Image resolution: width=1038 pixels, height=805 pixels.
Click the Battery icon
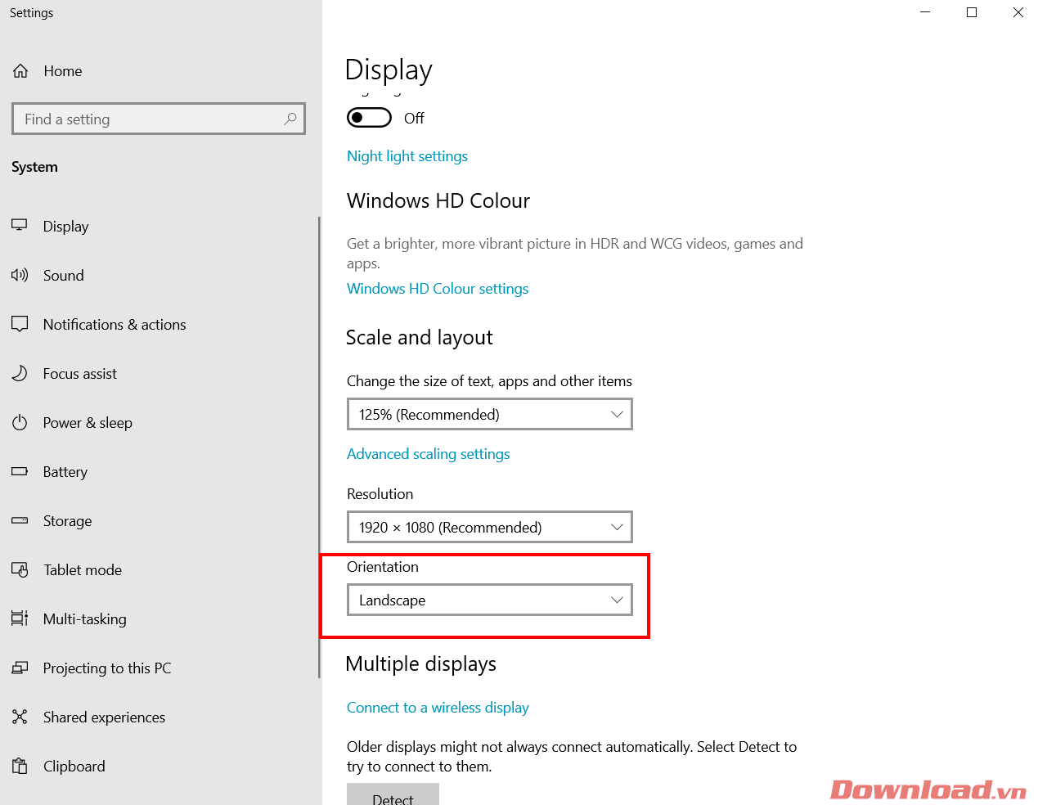[x=20, y=472]
